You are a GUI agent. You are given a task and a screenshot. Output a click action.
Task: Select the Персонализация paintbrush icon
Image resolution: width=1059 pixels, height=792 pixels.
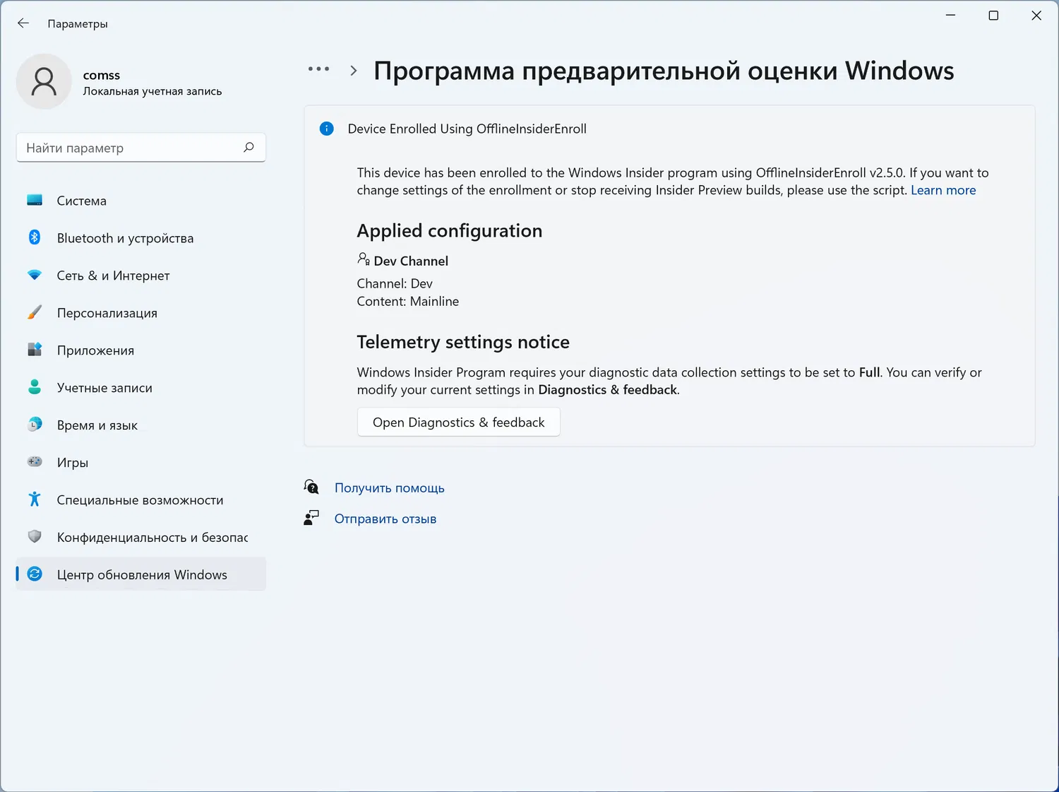pyautogui.click(x=35, y=312)
